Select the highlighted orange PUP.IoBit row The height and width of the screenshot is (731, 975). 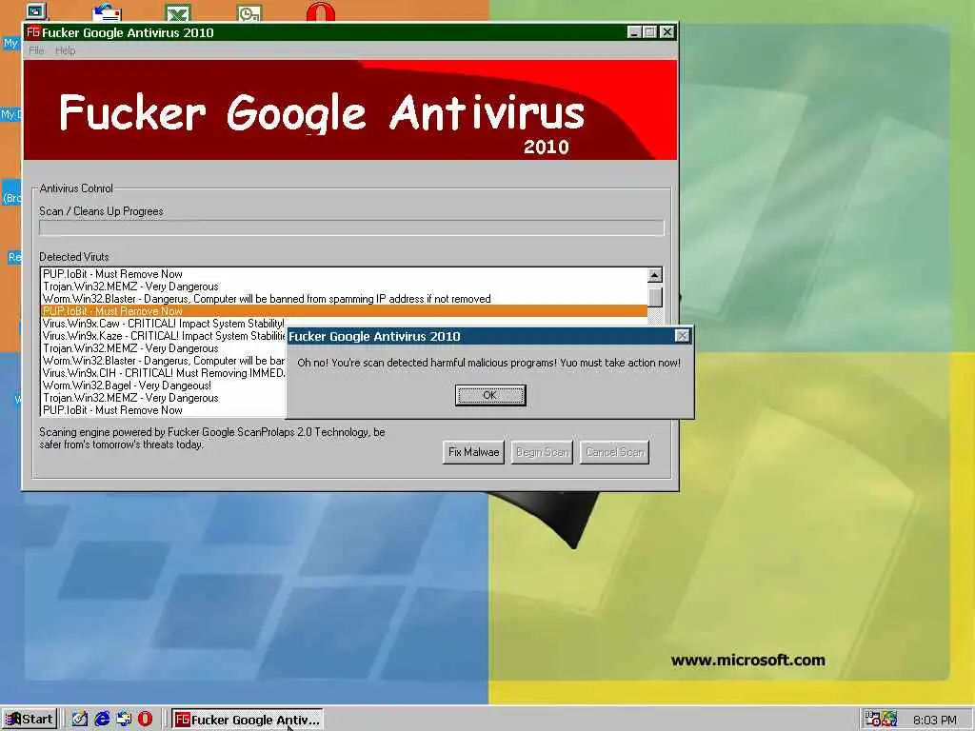pos(344,311)
